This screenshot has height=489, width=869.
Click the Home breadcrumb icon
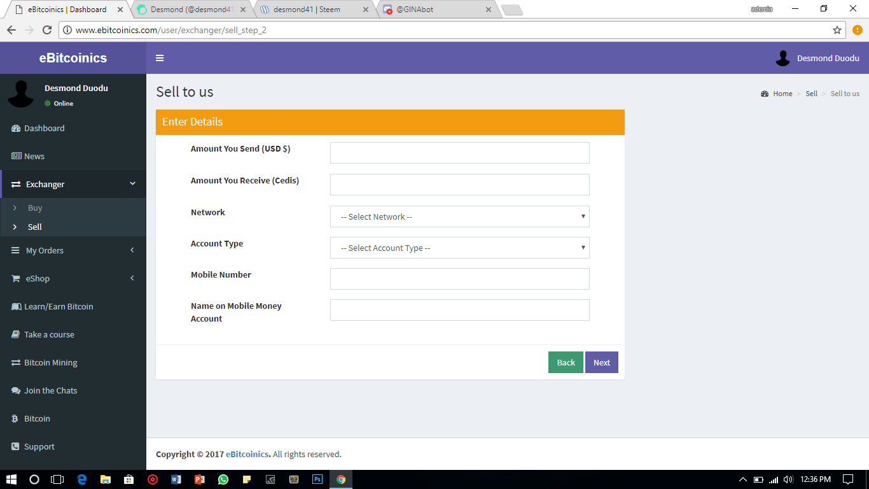765,93
